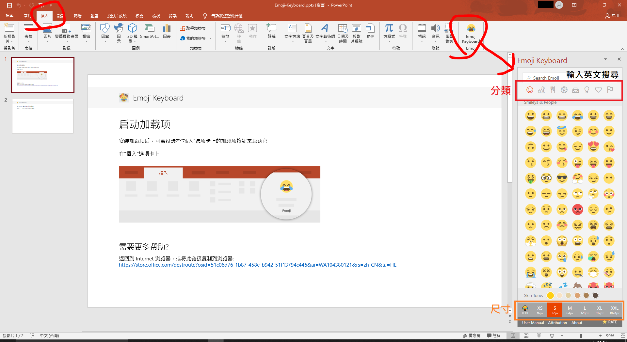627x342 pixels.
Task: Fit slide to current window
Action: click(623, 335)
